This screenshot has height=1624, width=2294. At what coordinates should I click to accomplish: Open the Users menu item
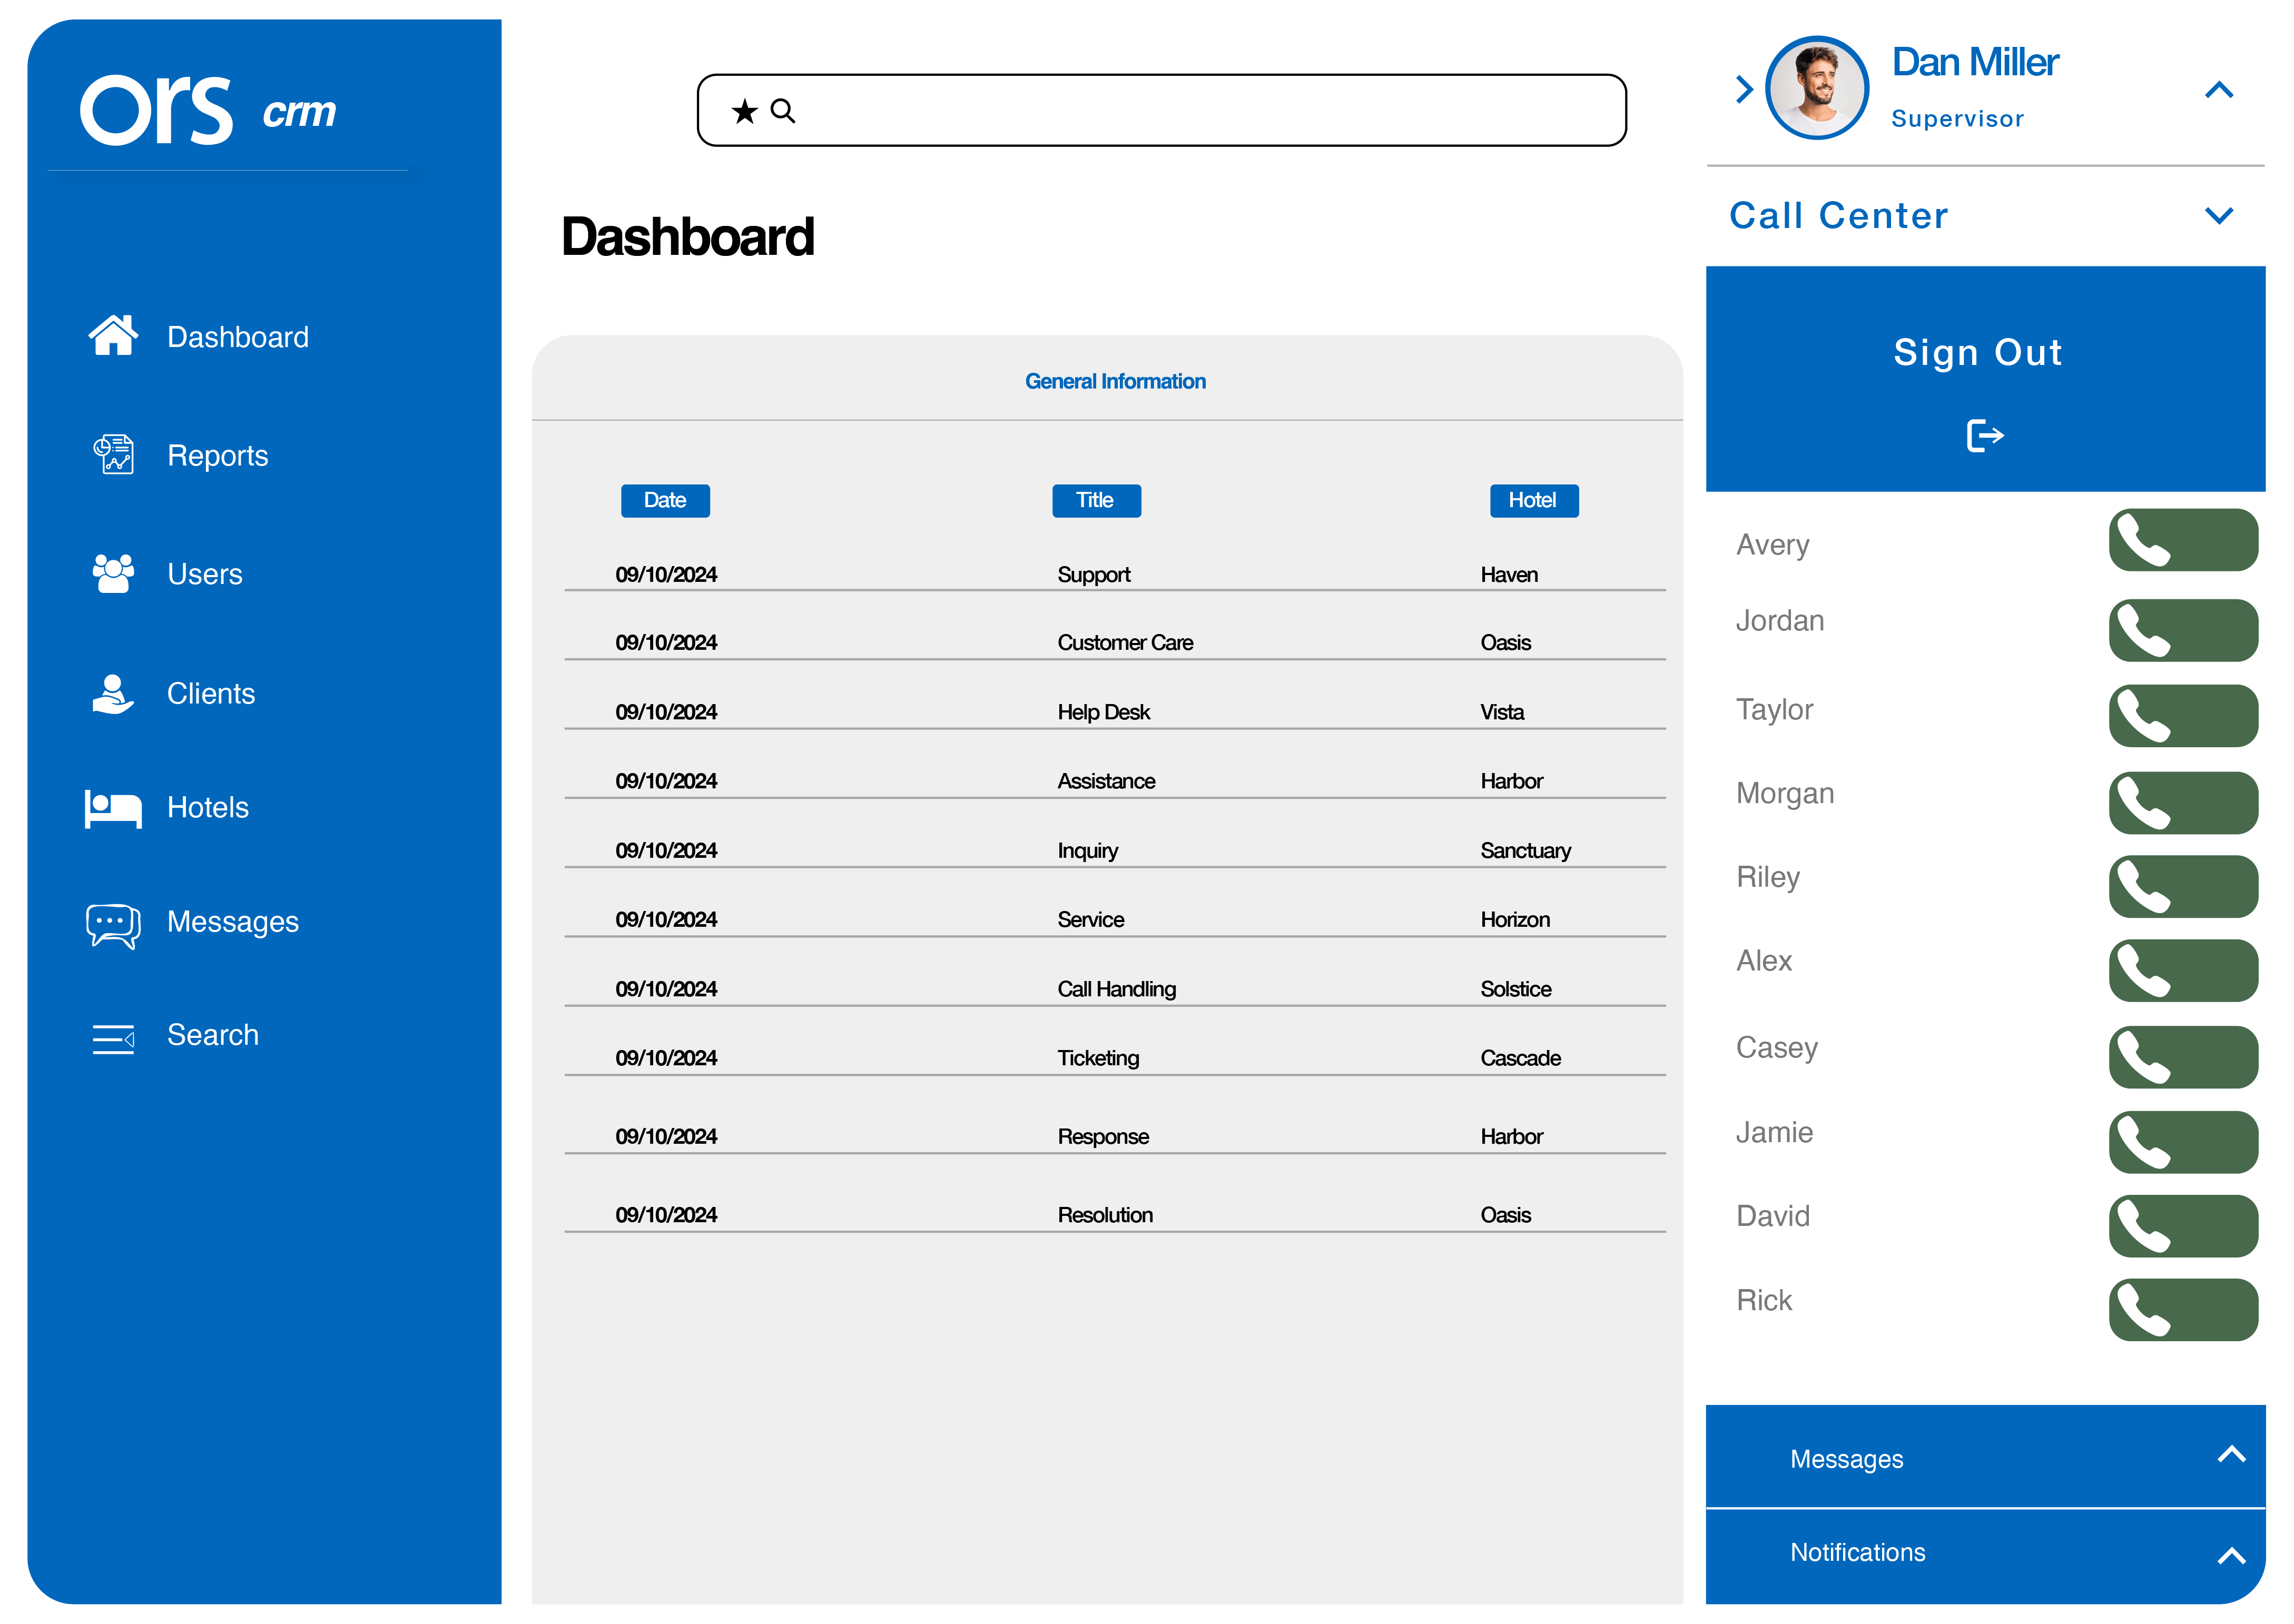click(204, 574)
